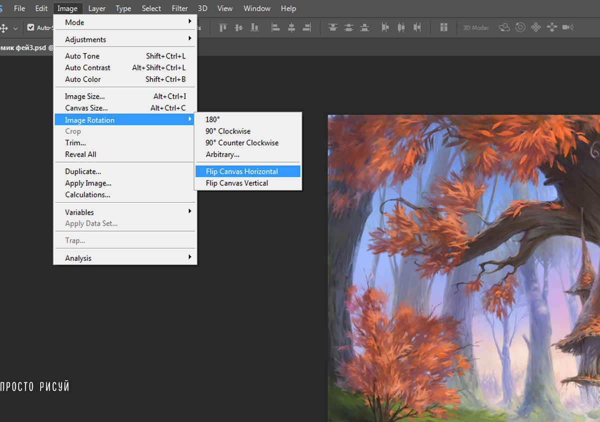The height and width of the screenshot is (422, 600).
Task: Open the View menu
Action: (x=225, y=9)
